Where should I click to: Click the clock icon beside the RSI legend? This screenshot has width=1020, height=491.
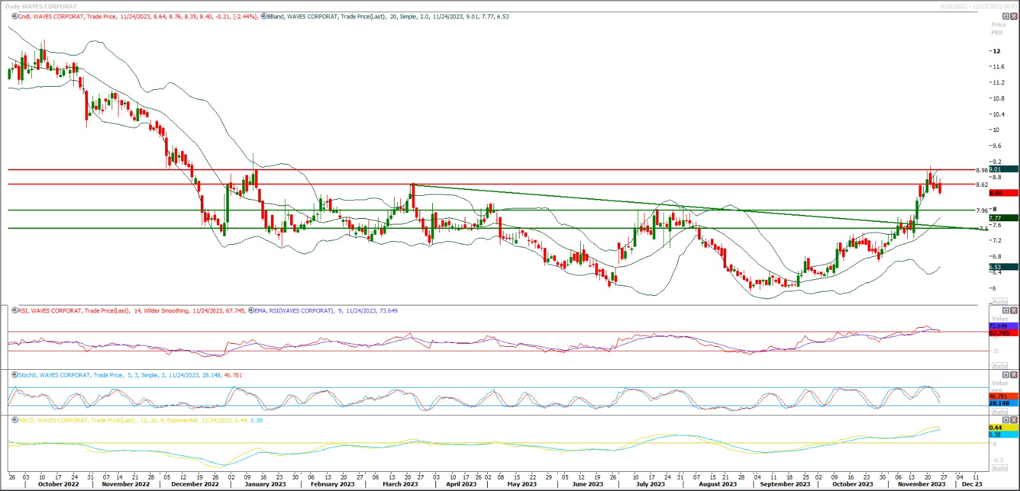pyautogui.click(x=14, y=311)
